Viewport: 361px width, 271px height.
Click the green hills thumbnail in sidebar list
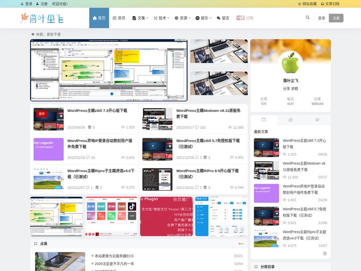[x=266, y=239]
